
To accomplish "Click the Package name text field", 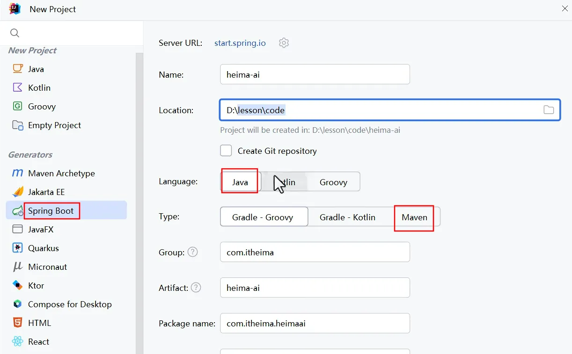I will pyautogui.click(x=315, y=323).
